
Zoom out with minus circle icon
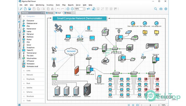(x=72, y=9)
